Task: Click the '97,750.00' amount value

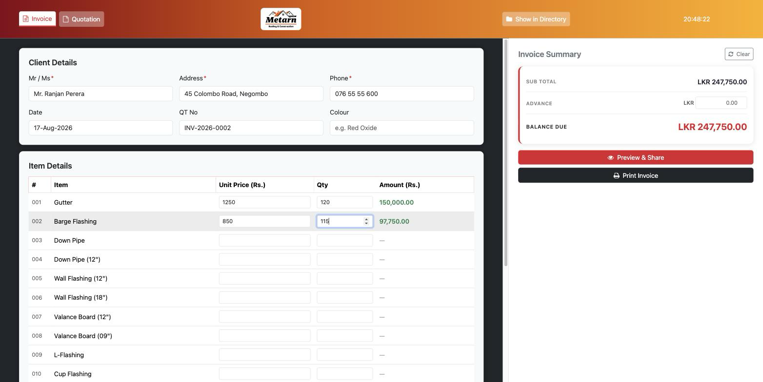Action: pos(394,221)
